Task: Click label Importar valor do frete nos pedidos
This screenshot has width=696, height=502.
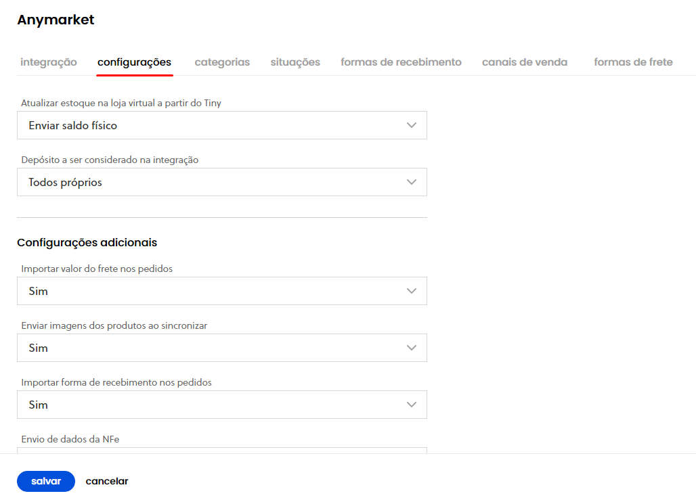Action: pos(97,269)
